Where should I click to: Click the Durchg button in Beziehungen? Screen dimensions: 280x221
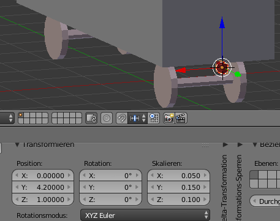[265, 201]
